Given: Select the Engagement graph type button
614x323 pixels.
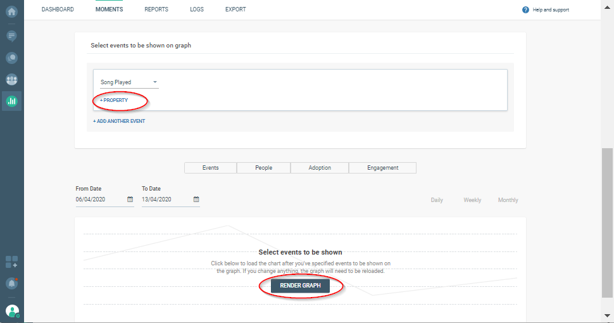Looking at the screenshot, I should click(382, 168).
